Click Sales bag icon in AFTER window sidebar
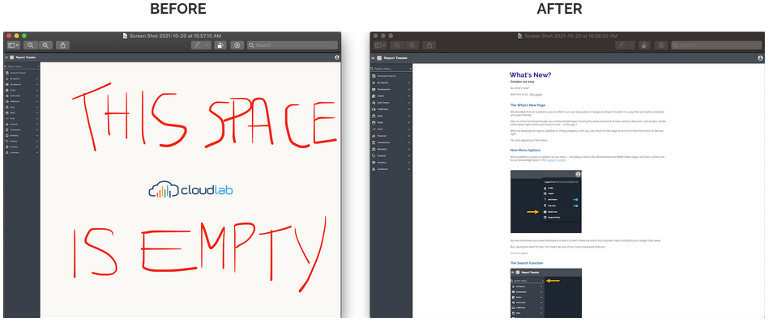 (374, 116)
